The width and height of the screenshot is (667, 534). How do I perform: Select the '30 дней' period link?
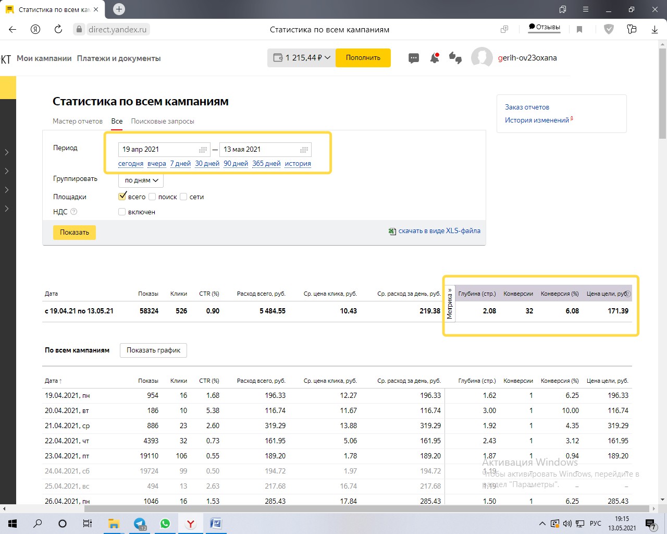pyautogui.click(x=207, y=163)
